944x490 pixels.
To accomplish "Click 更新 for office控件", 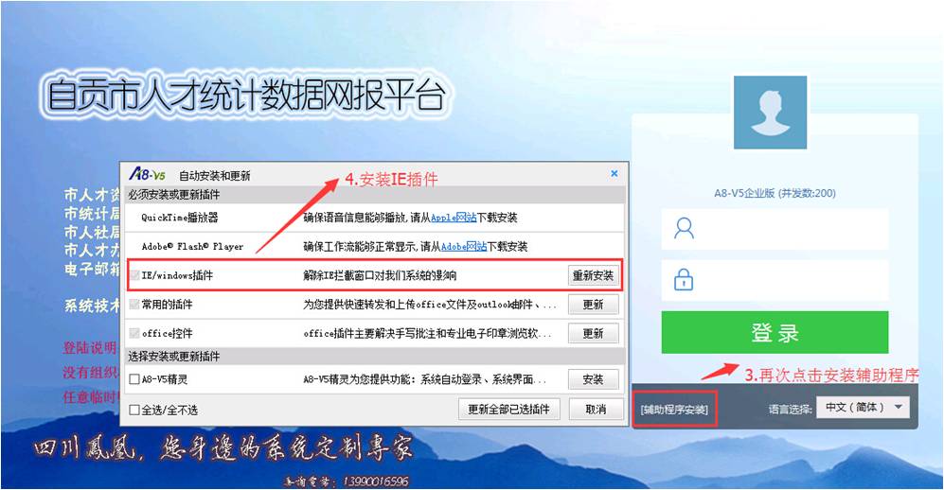I will click(593, 333).
